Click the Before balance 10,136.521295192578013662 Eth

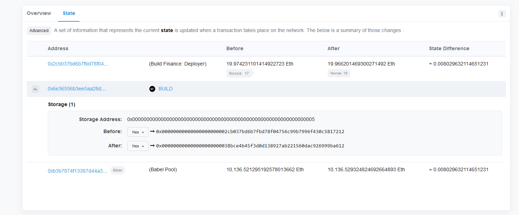click(265, 170)
